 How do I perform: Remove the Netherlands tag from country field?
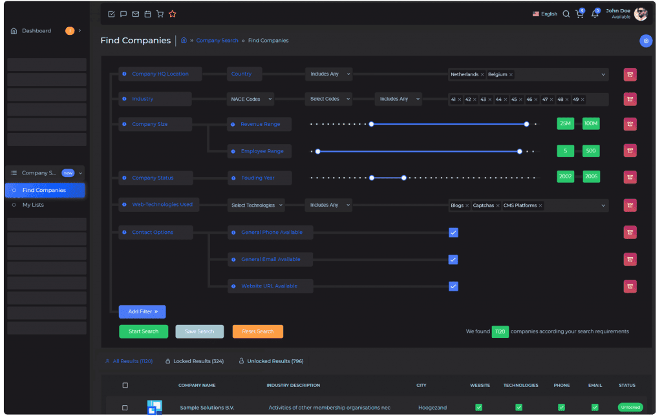pyautogui.click(x=482, y=75)
